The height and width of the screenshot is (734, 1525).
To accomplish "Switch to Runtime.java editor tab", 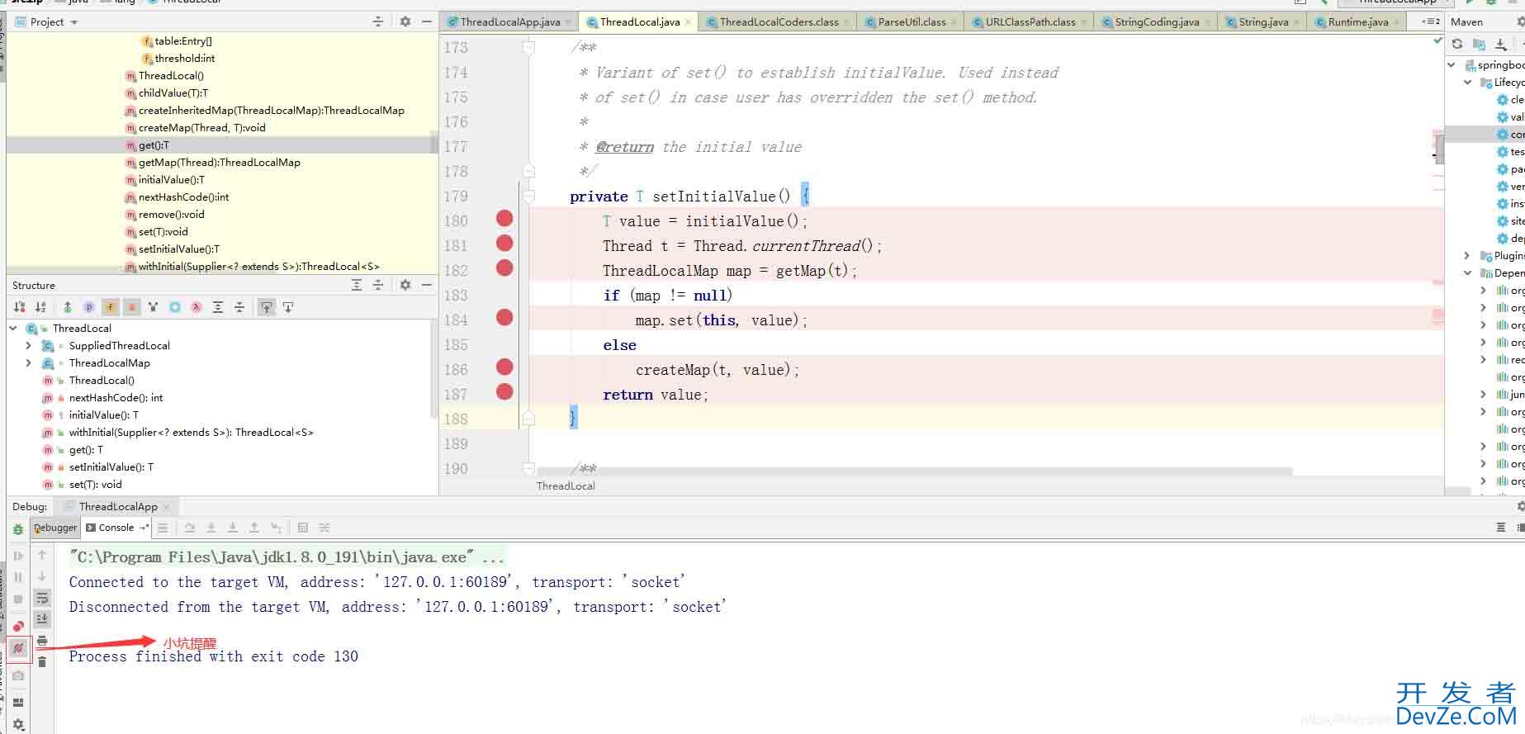I will point(1357,22).
